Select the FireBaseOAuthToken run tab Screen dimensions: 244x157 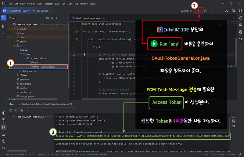47,104
